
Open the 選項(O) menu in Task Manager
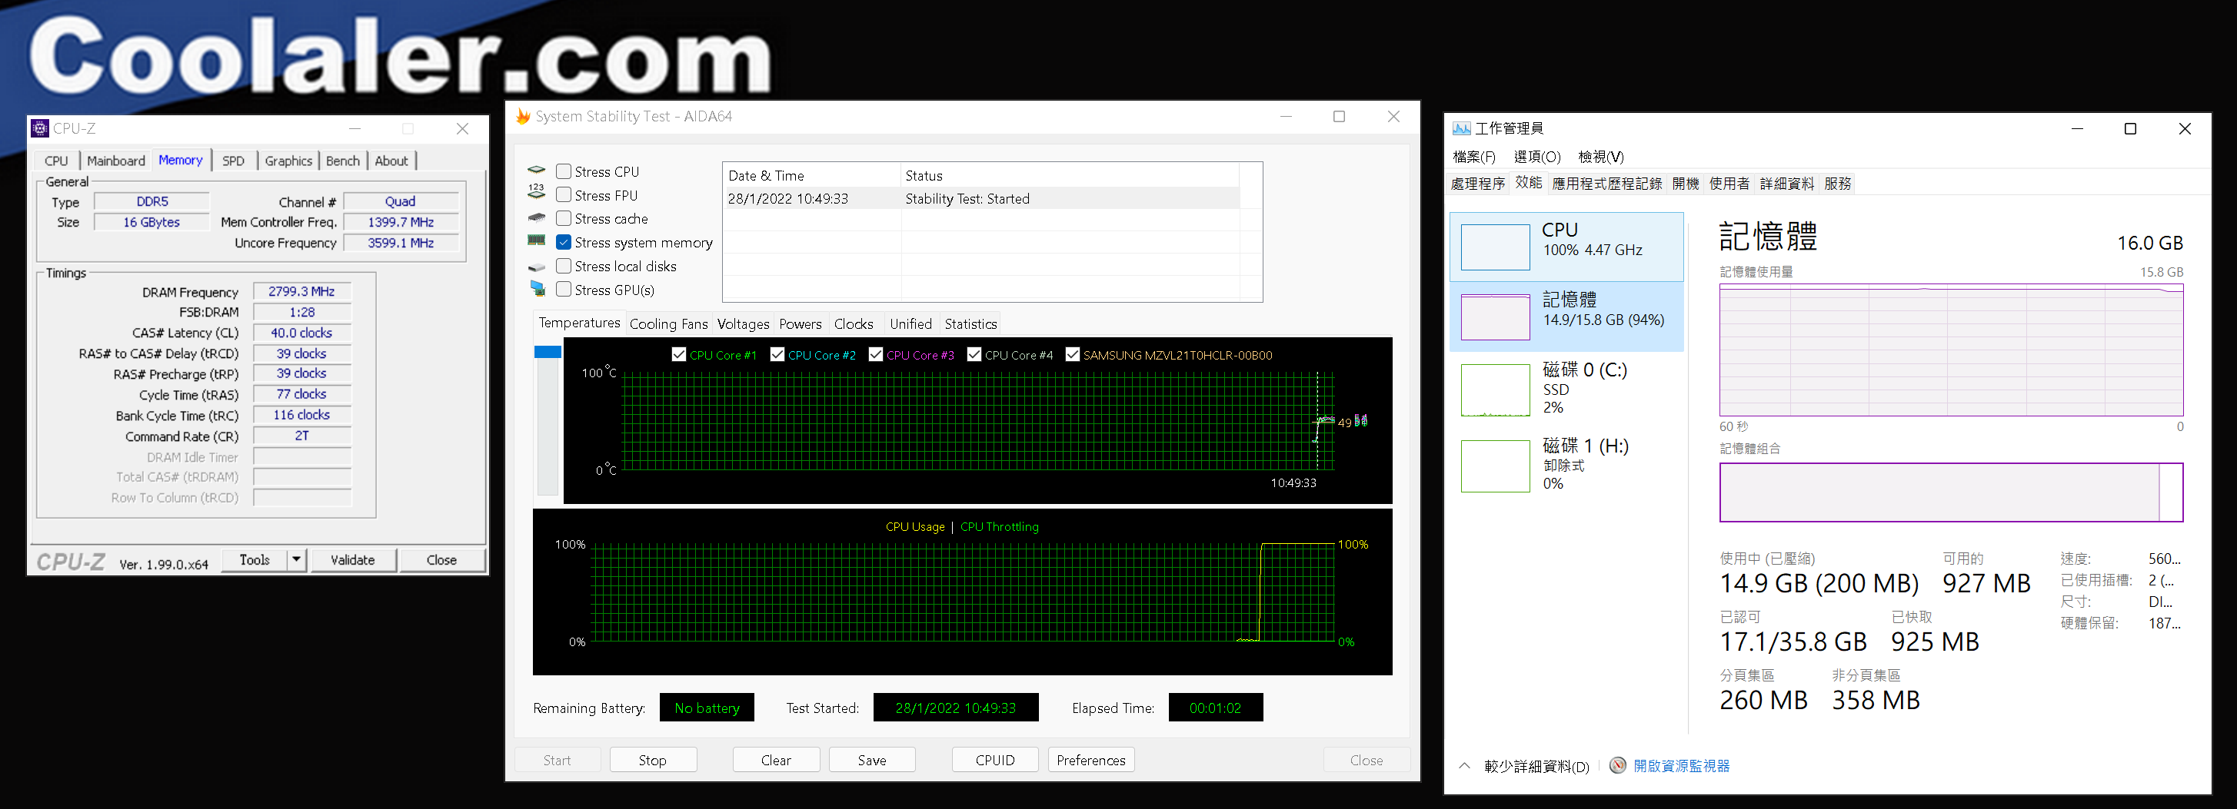coord(1537,157)
